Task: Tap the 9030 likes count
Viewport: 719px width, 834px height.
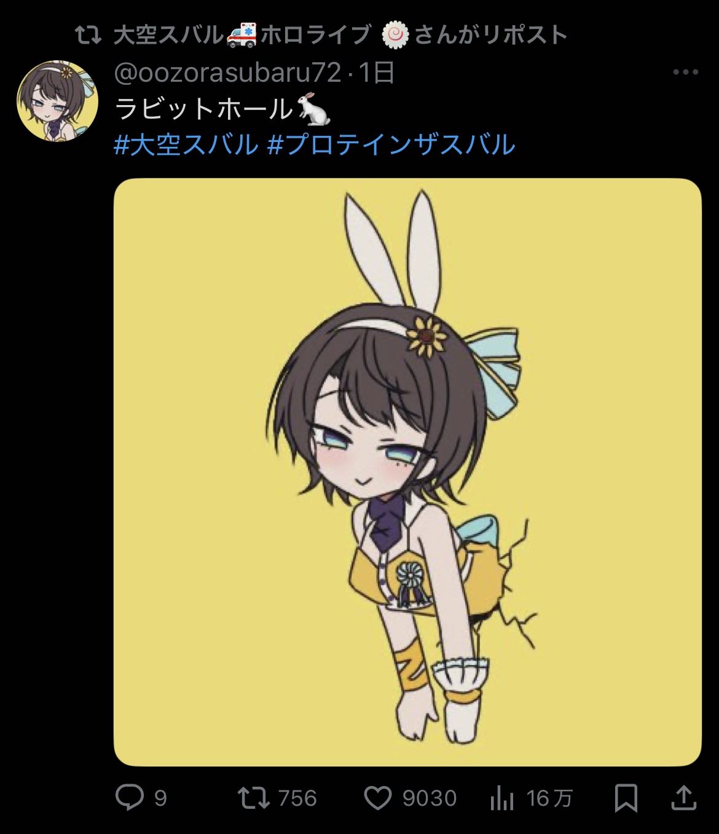Action: tap(430, 798)
